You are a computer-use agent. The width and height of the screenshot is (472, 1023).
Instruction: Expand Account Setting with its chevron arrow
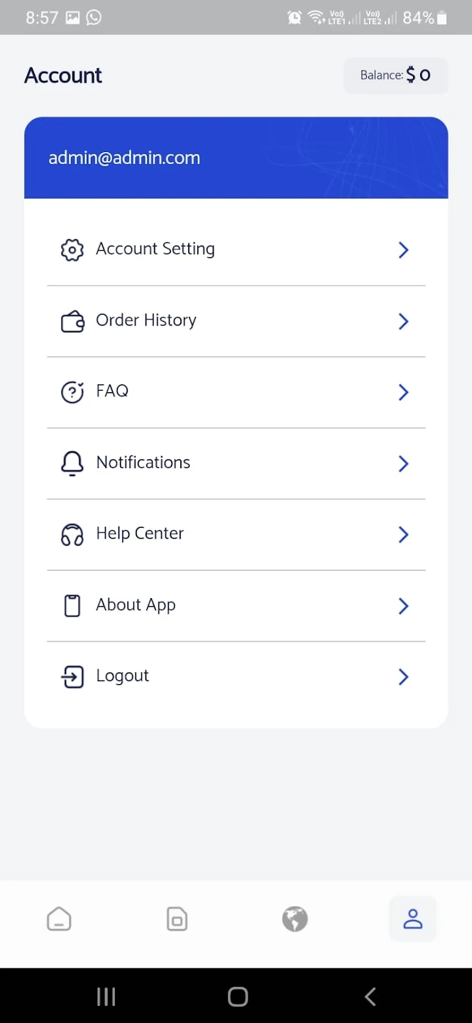pos(403,250)
